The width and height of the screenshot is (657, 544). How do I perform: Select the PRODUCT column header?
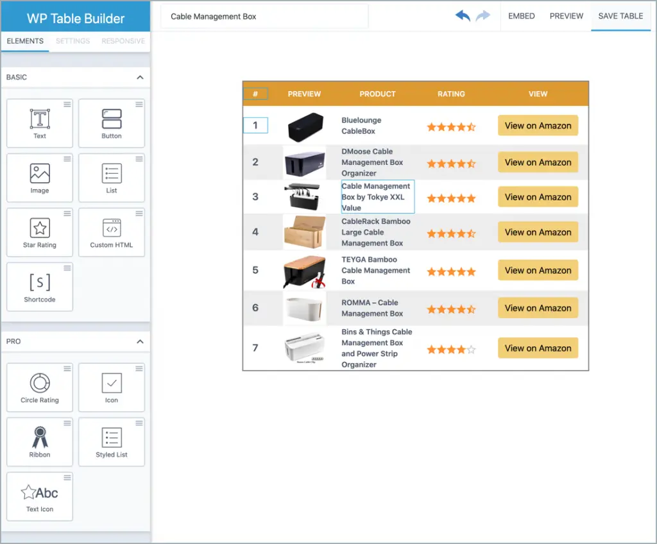coord(377,94)
